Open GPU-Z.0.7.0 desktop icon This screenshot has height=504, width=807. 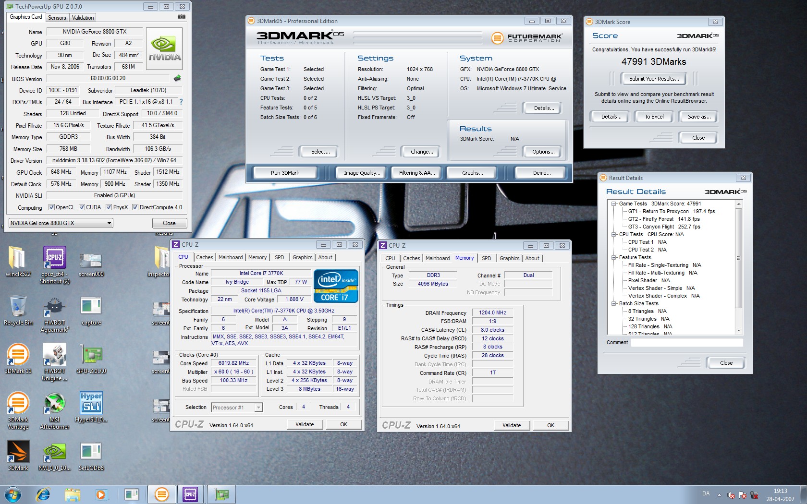pyautogui.click(x=91, y=359)
